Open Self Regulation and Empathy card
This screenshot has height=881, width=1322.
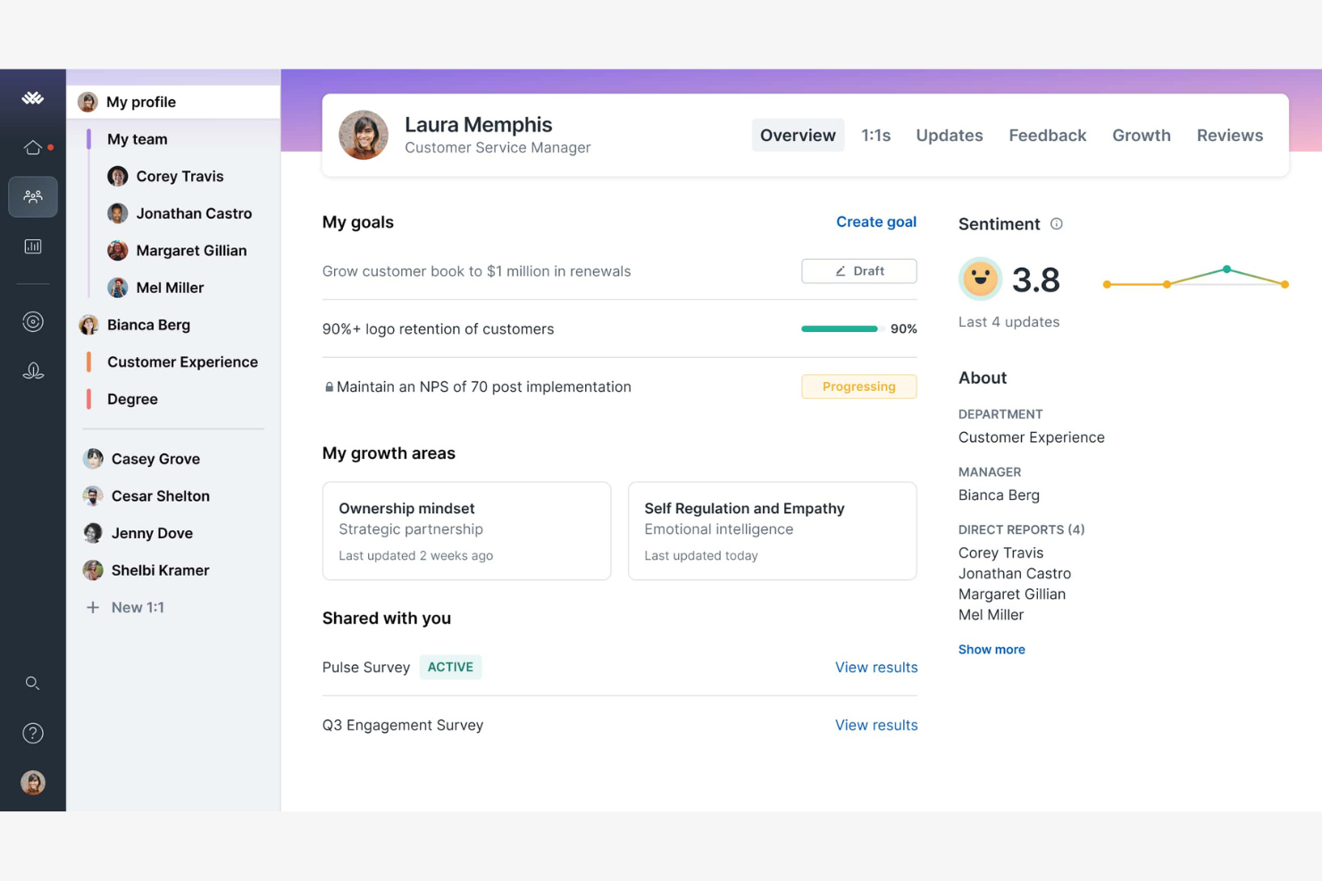pyautogui.click(x=773, y=531)
